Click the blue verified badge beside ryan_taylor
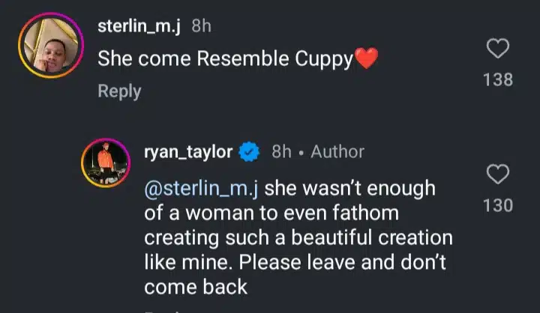This screenshot has height=313, width=540. [x=249, y=153]
